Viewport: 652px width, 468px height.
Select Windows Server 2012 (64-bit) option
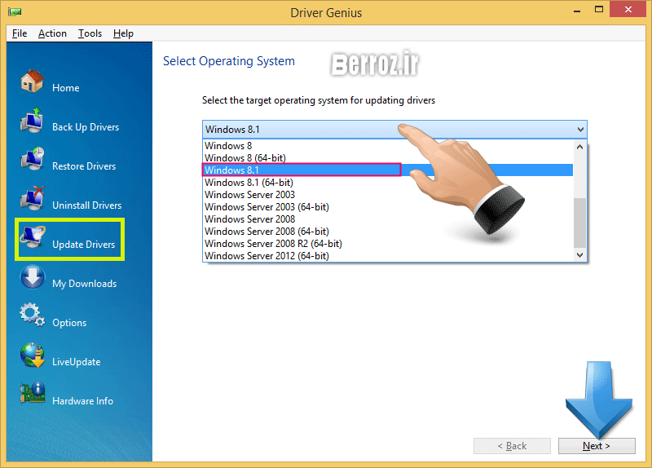[x=388, y=256]
